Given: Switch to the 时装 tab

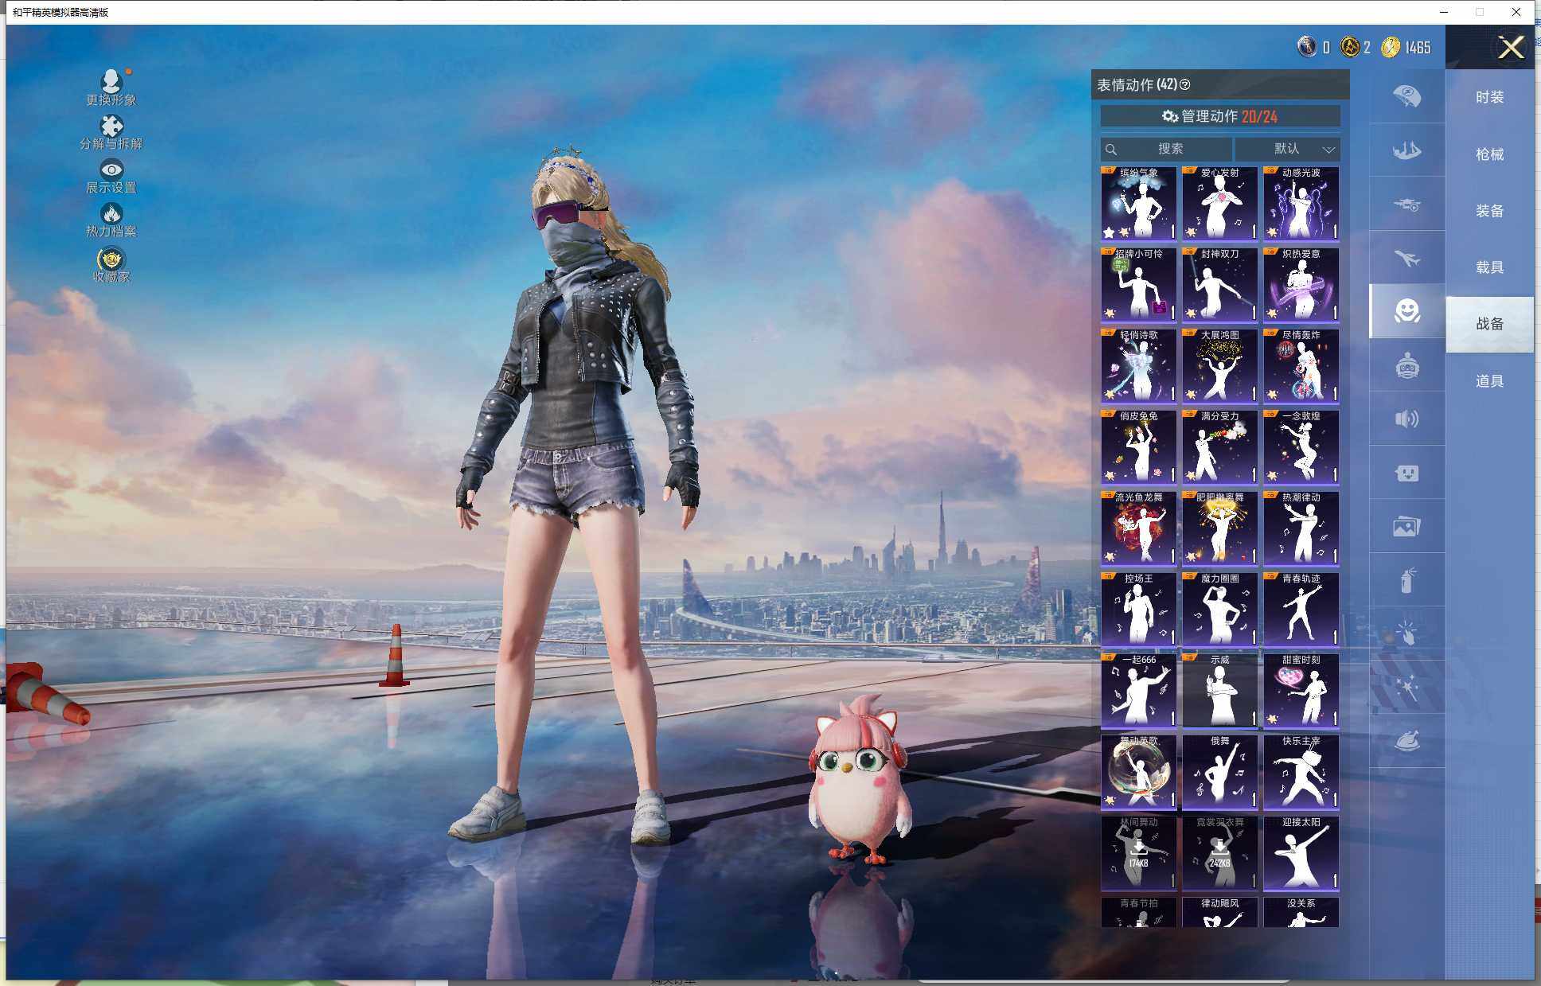Looking at the screenshot, I should (x=1489, y=97).
